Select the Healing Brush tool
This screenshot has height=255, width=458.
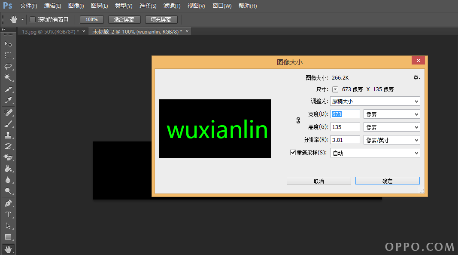pos(8,112)
